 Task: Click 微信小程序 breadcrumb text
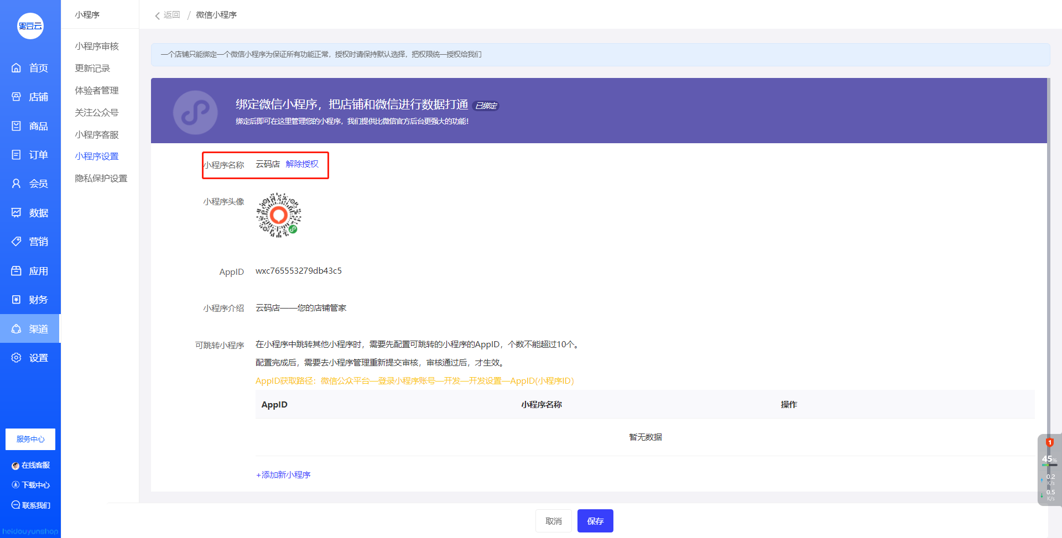(216, 15)
